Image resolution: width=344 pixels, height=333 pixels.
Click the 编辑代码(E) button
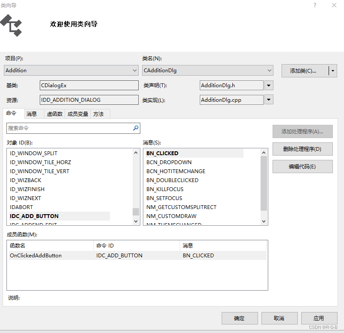tap(302, 167)
